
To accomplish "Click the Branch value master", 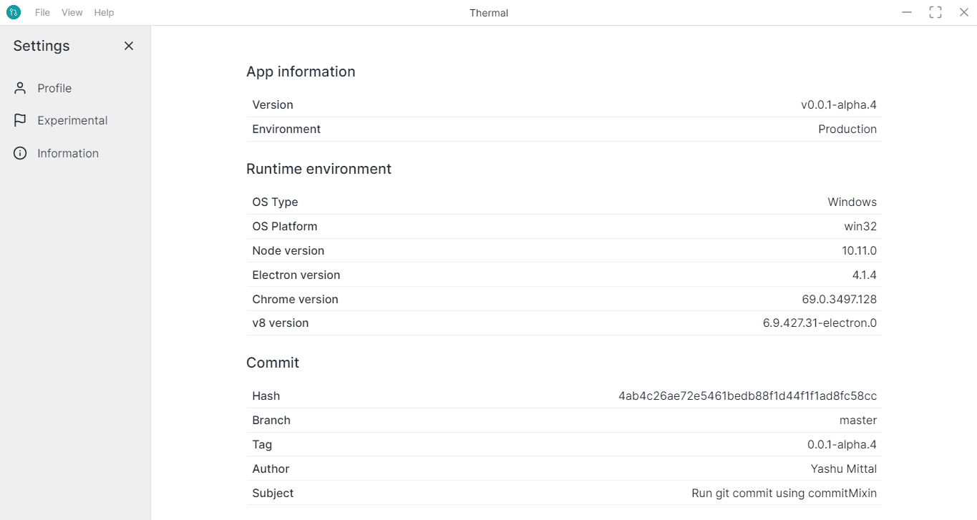I will coord(858,420).
